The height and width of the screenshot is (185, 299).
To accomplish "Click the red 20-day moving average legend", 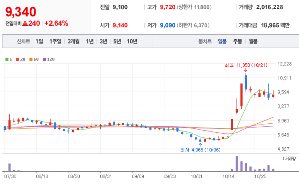I will coord(21,59).
